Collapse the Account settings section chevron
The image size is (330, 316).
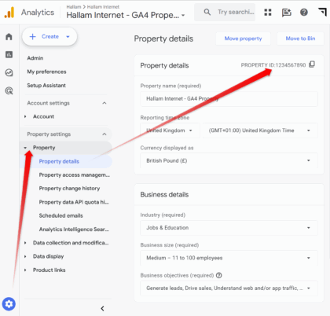104,103
